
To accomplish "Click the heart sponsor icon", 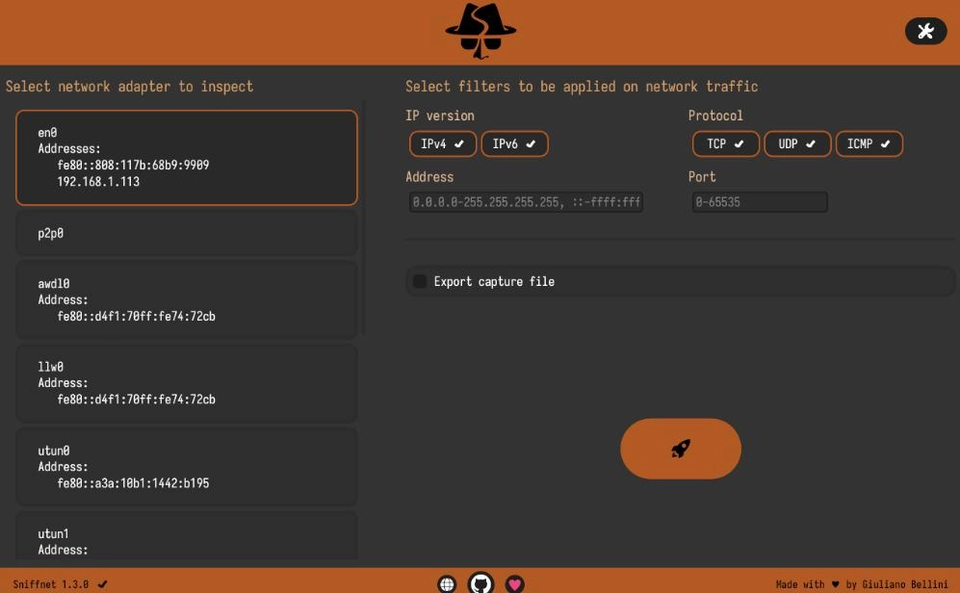I will pos(515,583).
